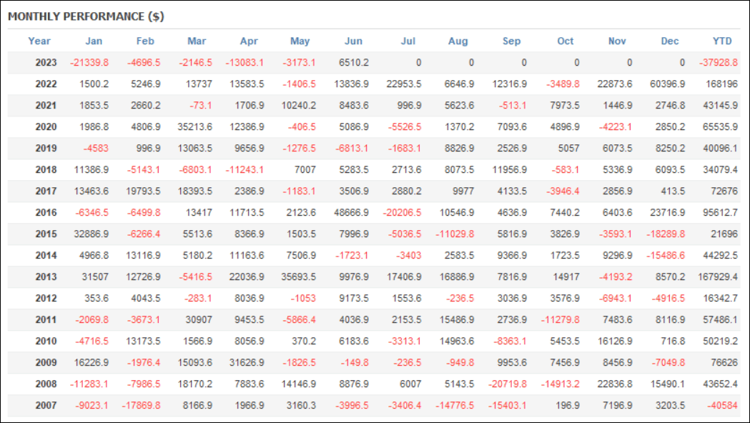Click the Year column header

[x=39, y=41]
